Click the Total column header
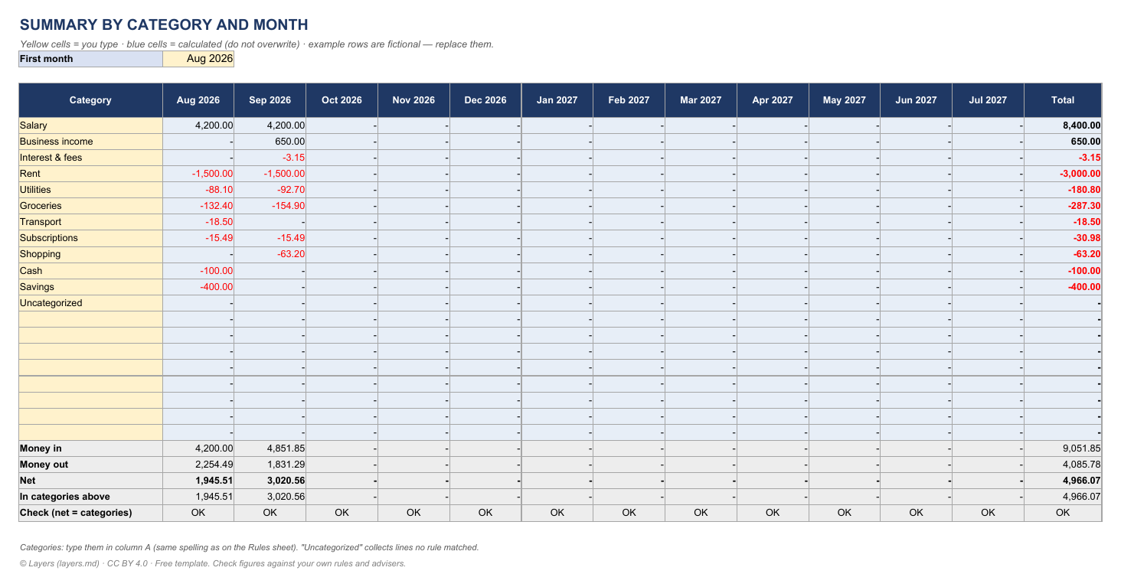 click(x=1063, y=100)
